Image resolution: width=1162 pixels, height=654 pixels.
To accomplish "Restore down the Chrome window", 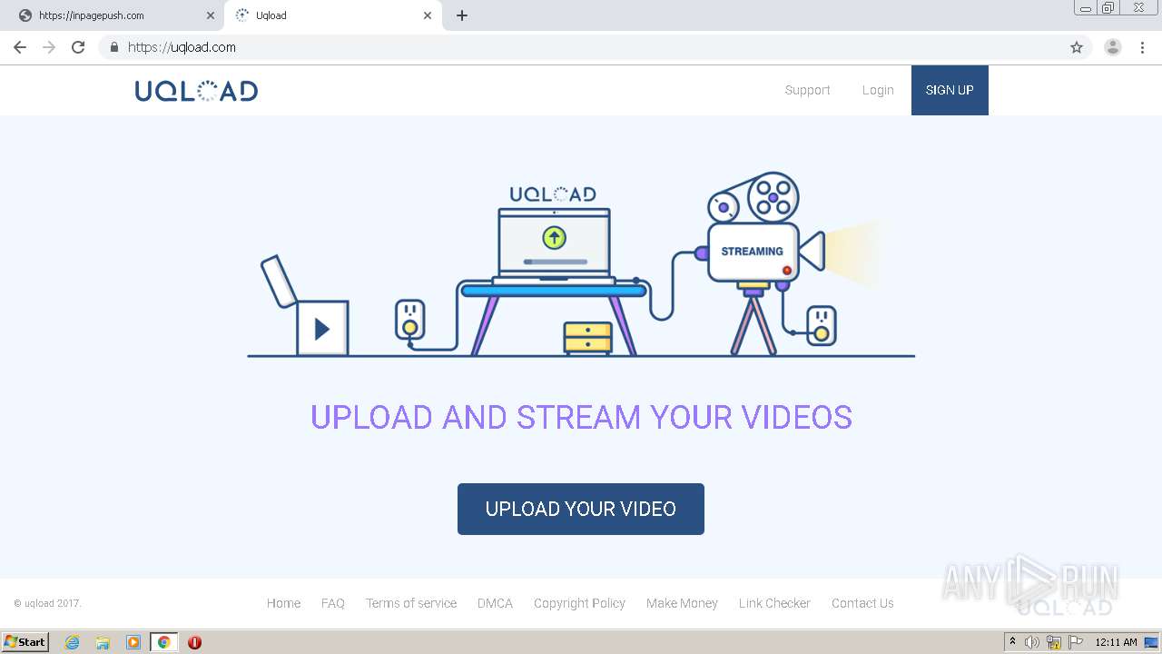I will 1108,7.
